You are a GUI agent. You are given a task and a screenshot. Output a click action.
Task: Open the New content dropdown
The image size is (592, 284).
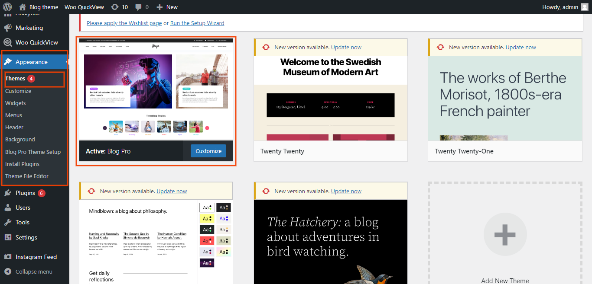click(167, 7)
